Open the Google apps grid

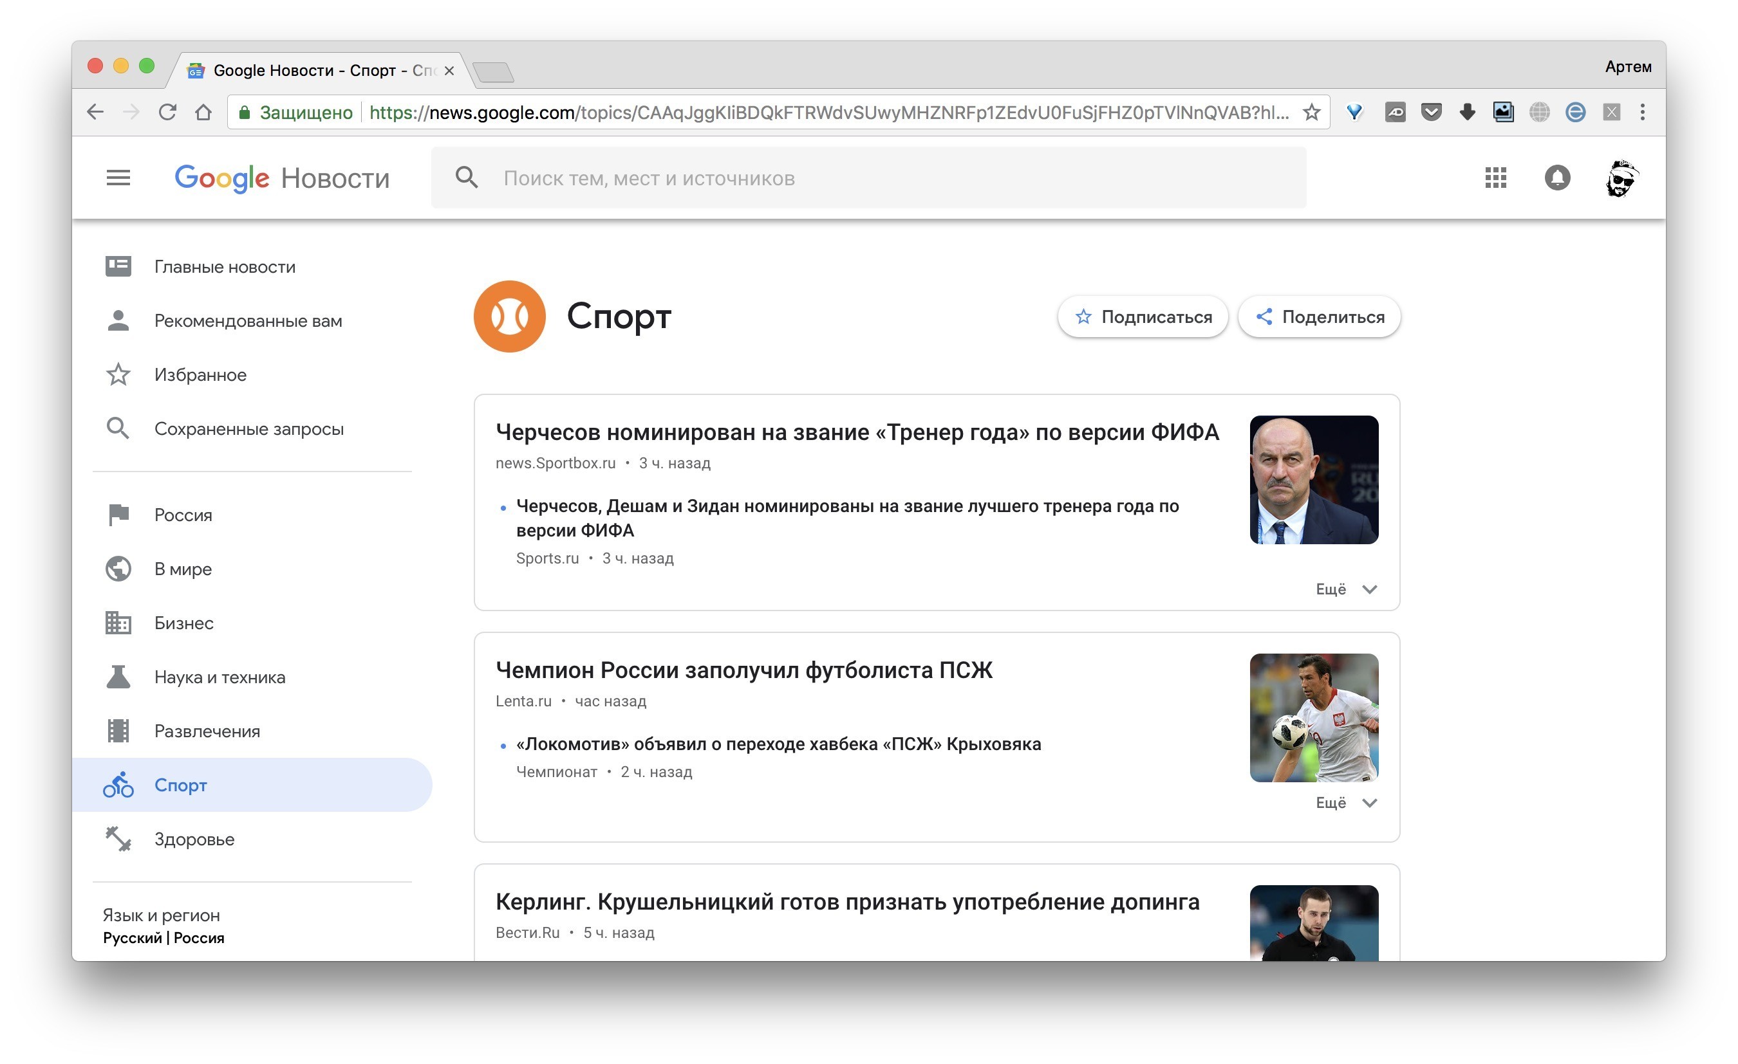(x=1495, y=178)
